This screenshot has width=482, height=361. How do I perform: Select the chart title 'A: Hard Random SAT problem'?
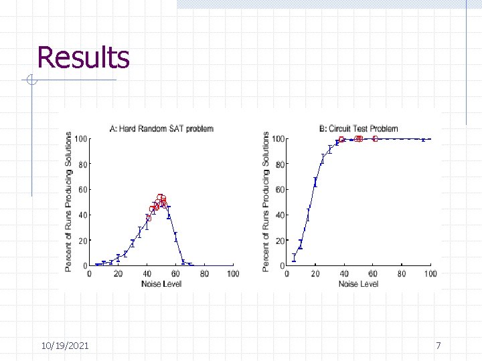coord(161,128)
